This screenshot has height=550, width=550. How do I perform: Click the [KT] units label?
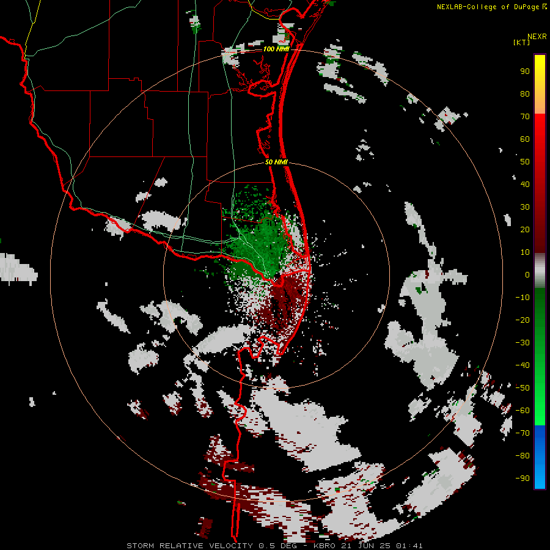[x=522, y=42]
